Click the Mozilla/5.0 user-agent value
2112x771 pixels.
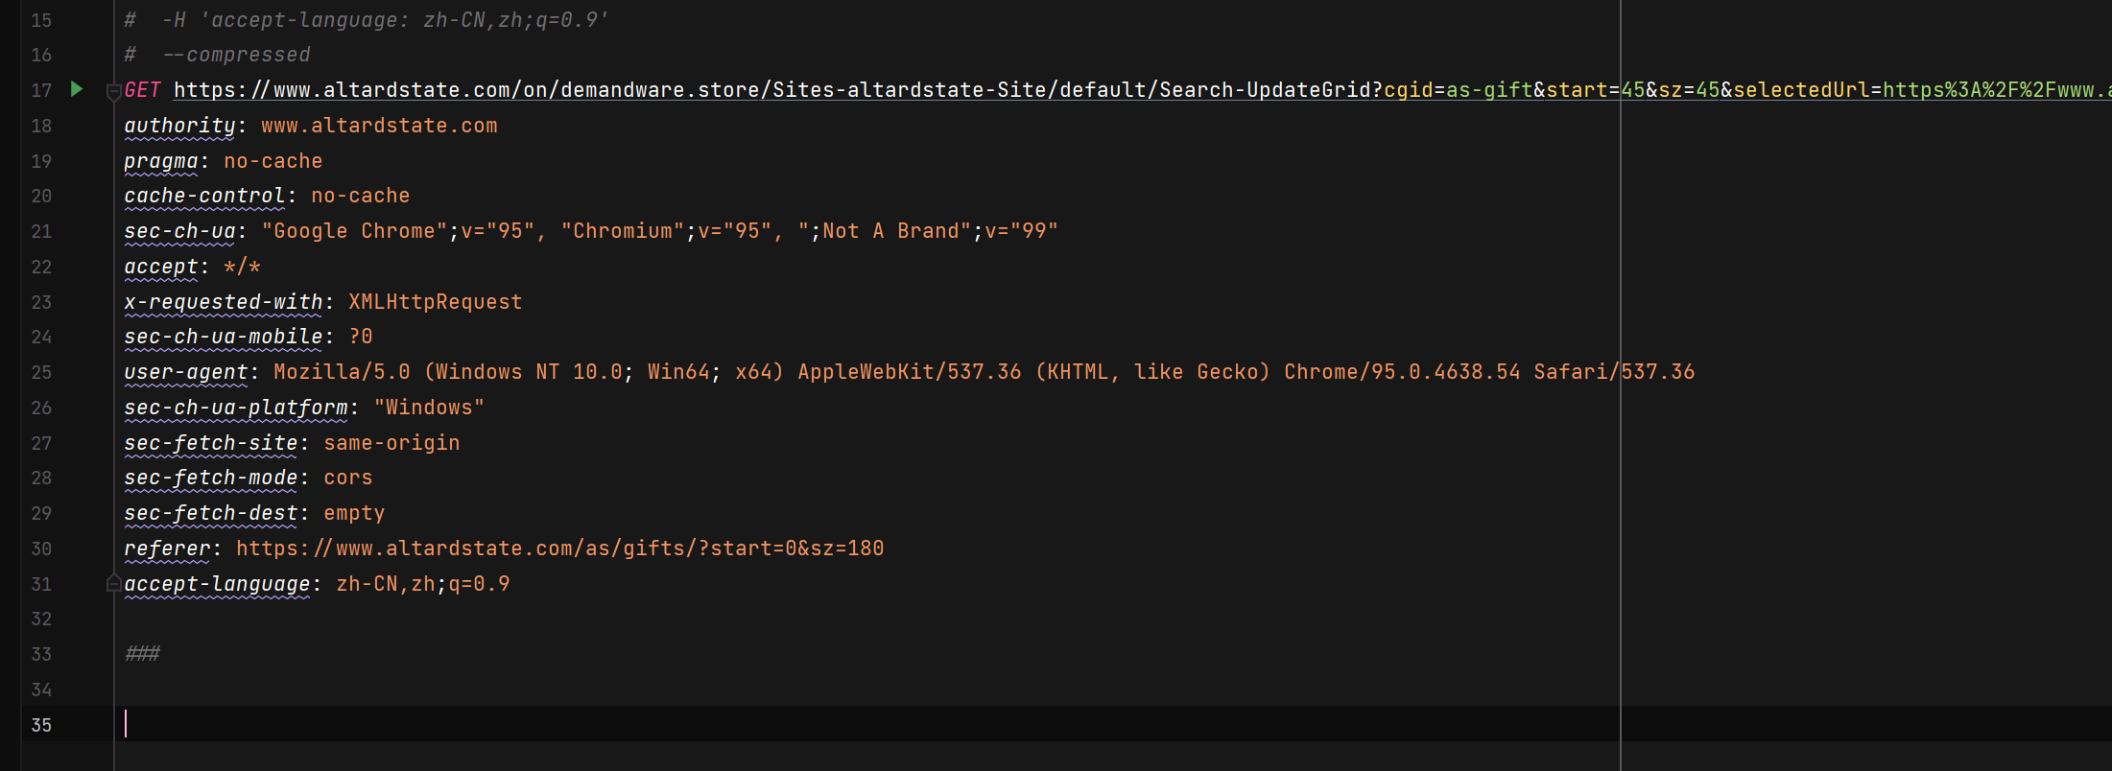click(x=985, y=372)
